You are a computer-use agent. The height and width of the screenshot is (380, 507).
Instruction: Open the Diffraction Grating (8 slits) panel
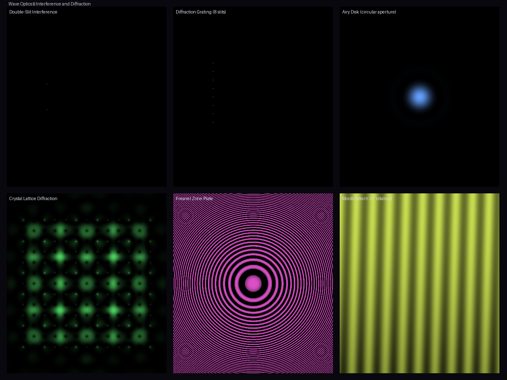[253, 97]
